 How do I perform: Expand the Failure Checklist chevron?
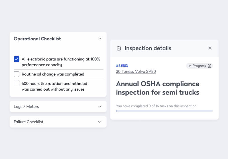point(99,122)
